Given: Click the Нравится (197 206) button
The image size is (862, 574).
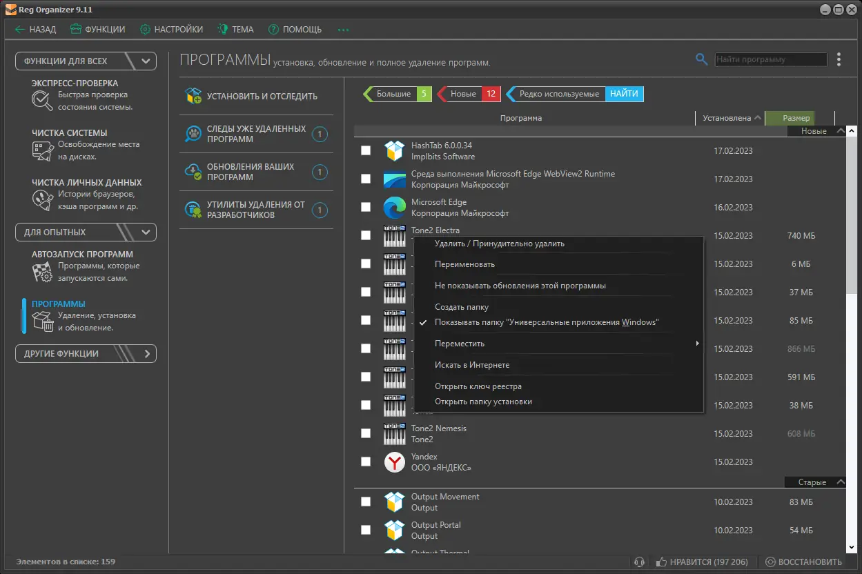Looking at the screenshot, I should click(x=701, y=562).
